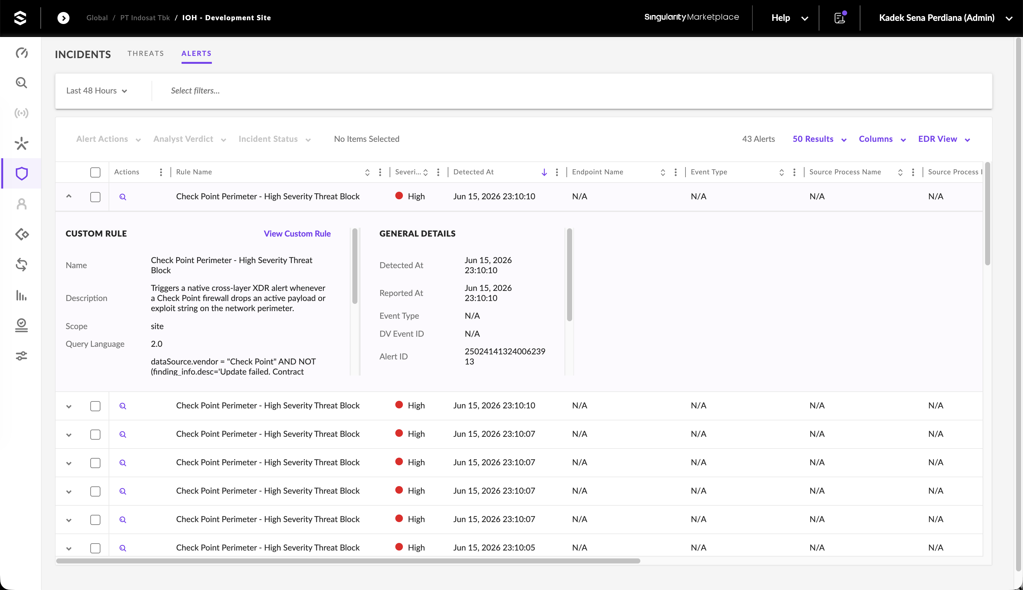Open the user profile icon in sidebar
1023x590 pixels.
coord(21,204)
